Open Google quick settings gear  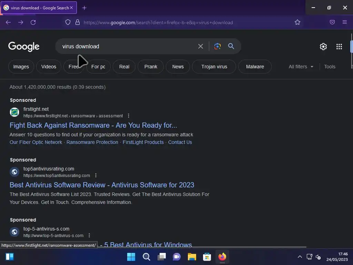(323, 47)
